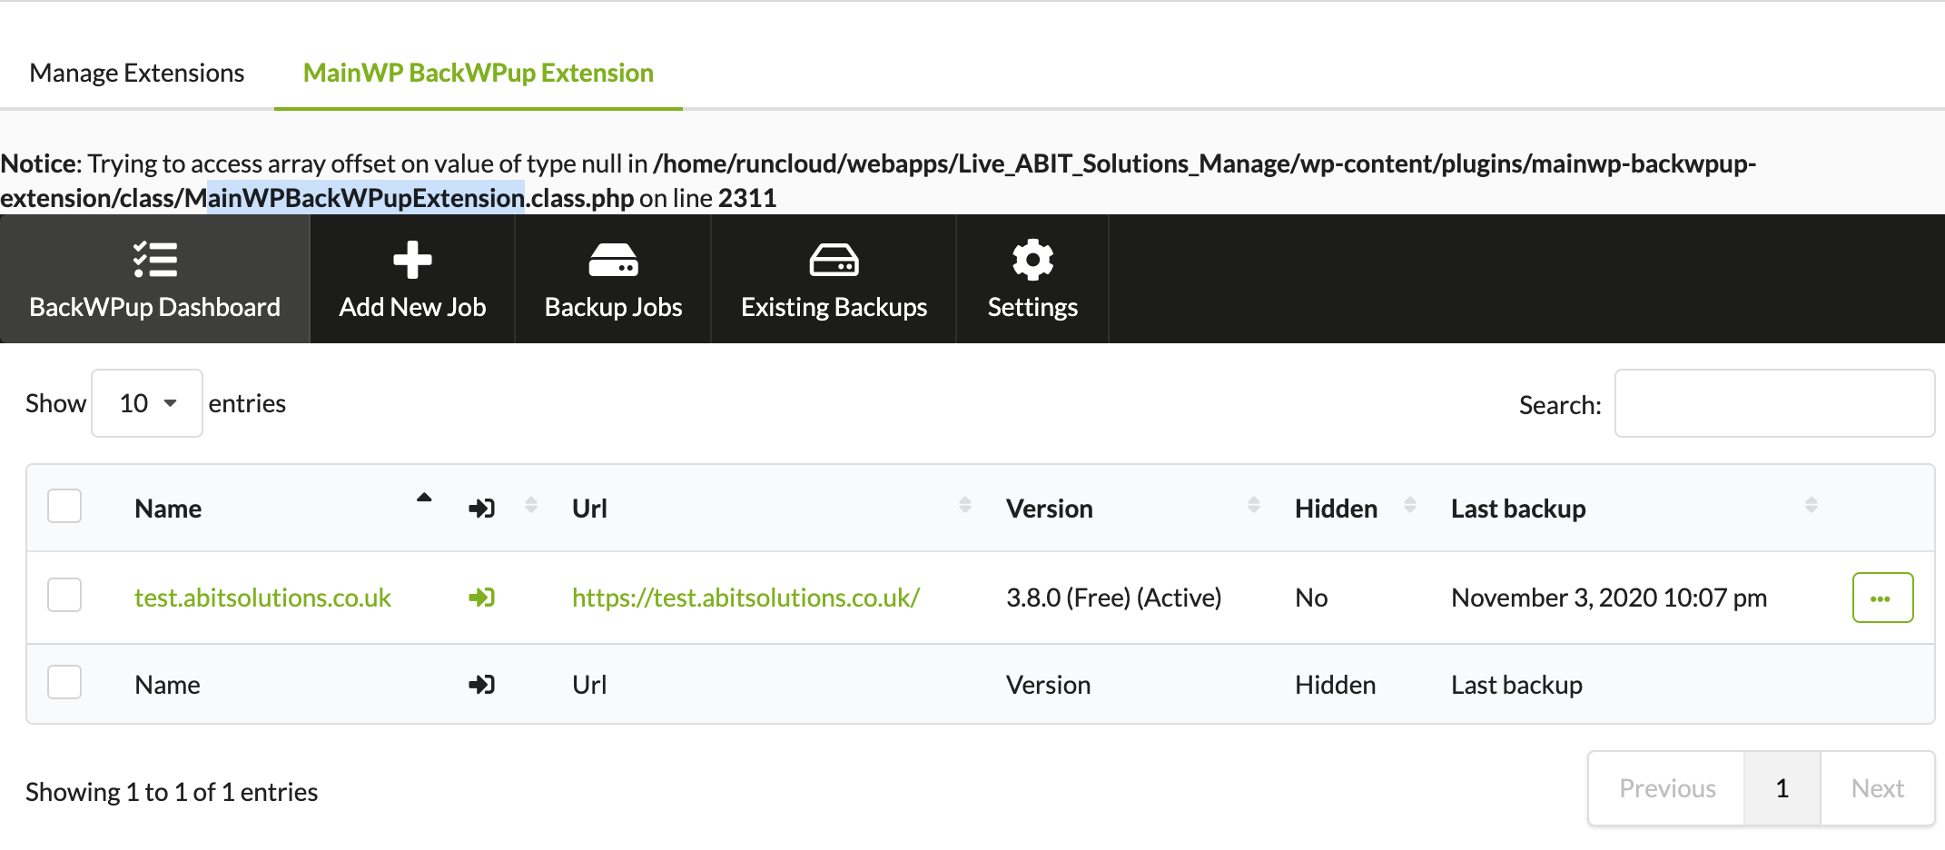Toggle the select-all checkbox in table header

pos(64,506)
